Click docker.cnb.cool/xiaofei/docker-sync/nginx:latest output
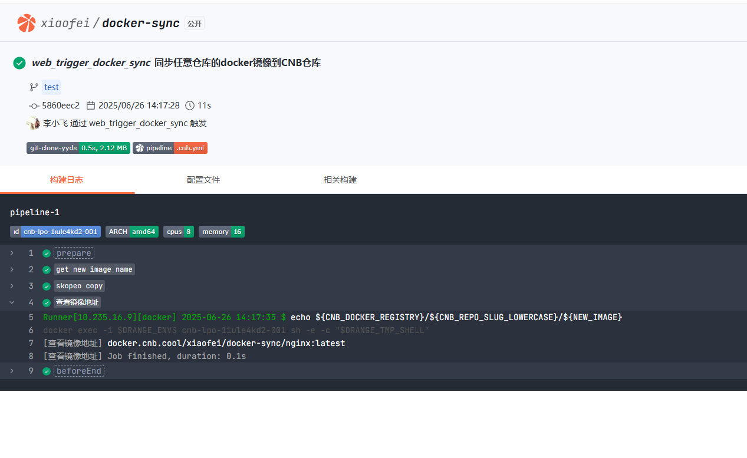The height and width of the screenshot is (458, 747). pos(226,343)
